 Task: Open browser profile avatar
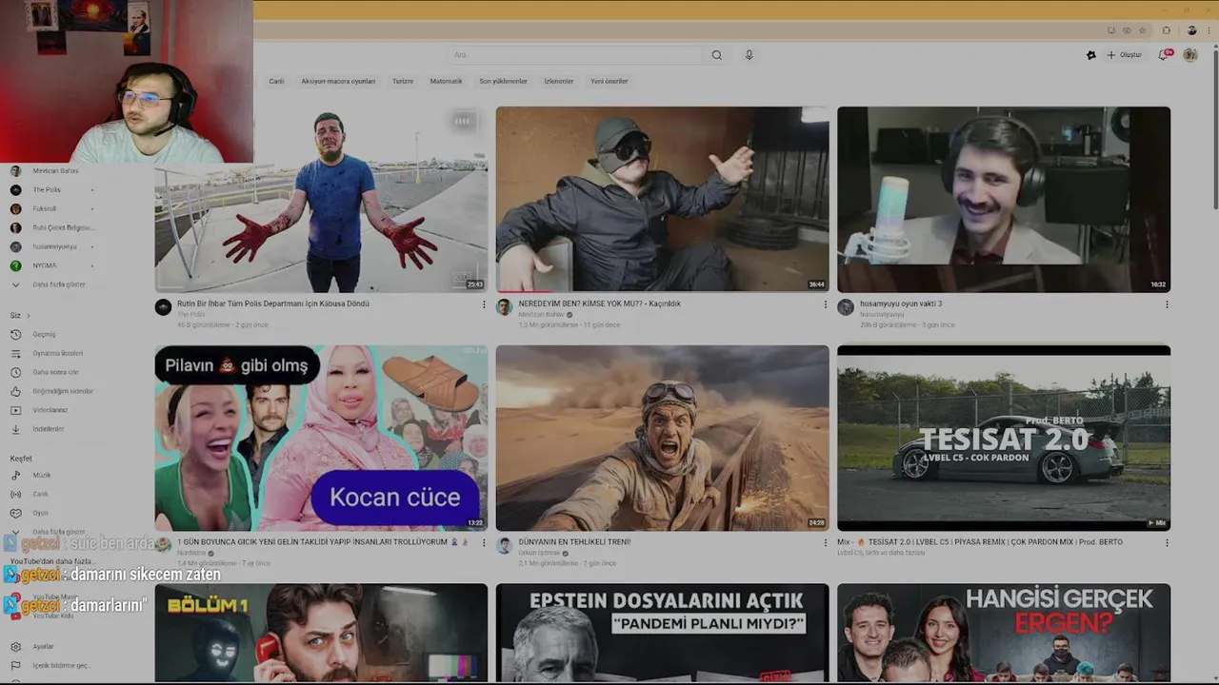click(1191, 30)
